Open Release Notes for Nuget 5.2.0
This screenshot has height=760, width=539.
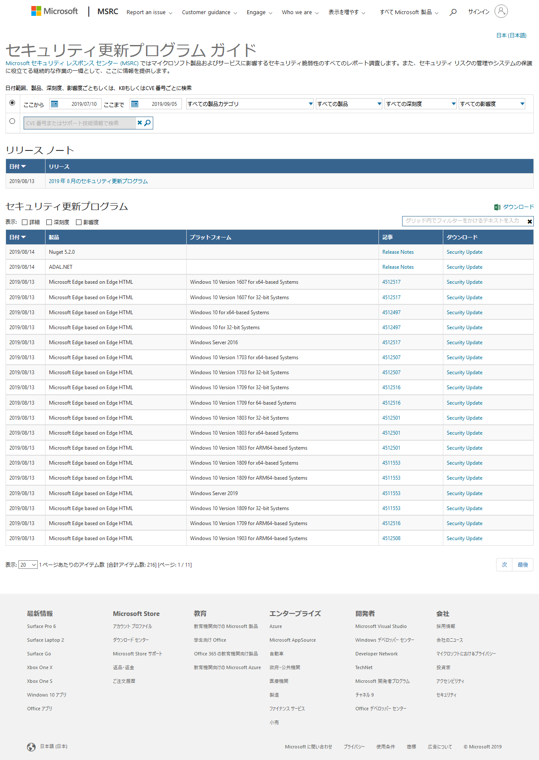point(398,252)
